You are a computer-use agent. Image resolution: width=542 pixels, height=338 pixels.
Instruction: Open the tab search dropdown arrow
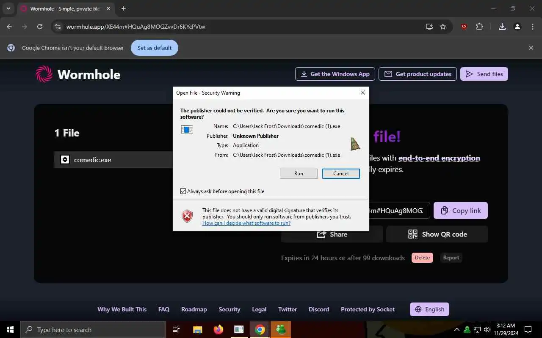click(8, 8)
